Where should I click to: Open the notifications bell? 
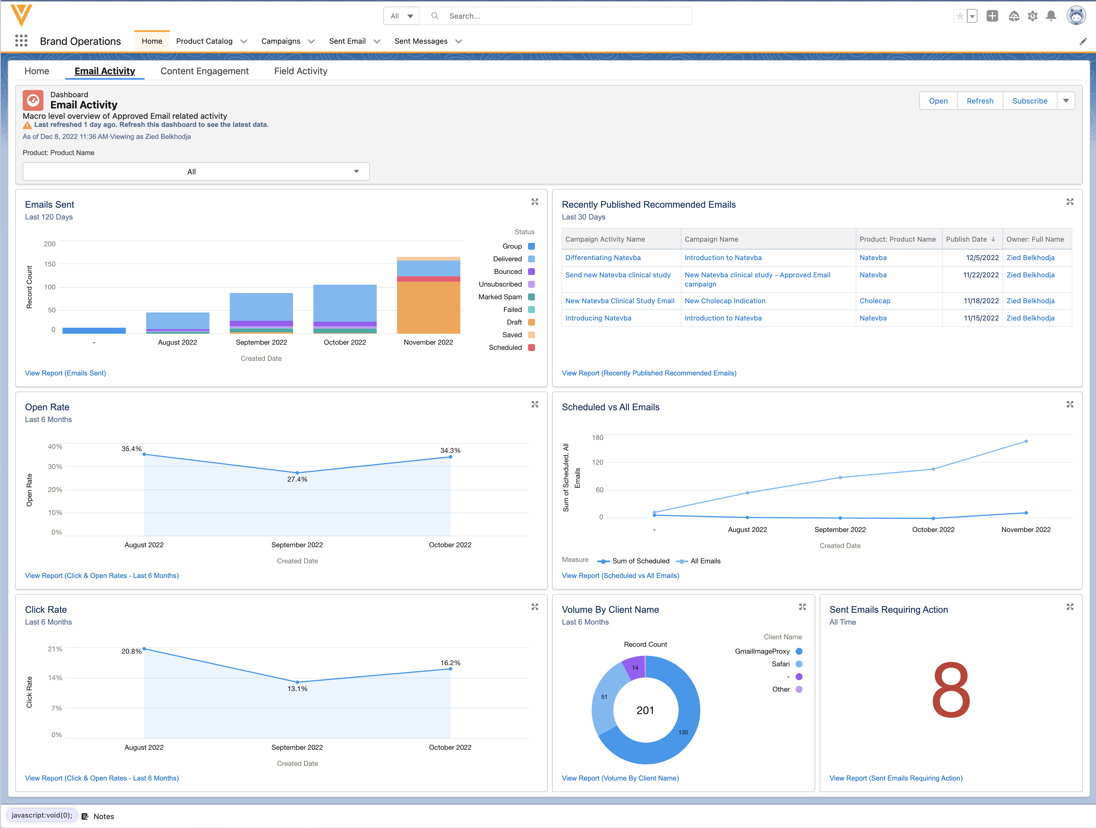[1051, 16]
